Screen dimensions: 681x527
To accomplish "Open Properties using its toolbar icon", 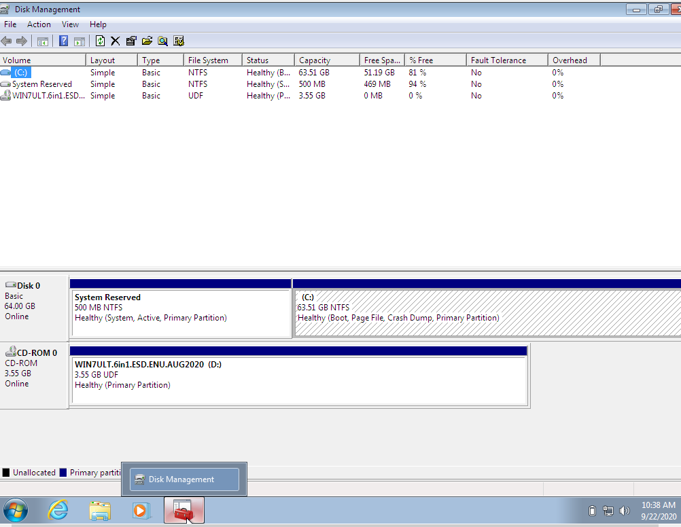I will (131, 41).
